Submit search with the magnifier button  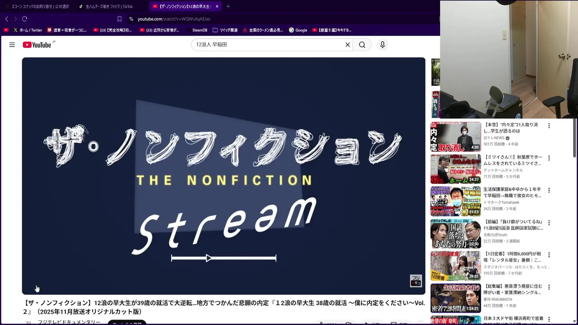point(362,45)
